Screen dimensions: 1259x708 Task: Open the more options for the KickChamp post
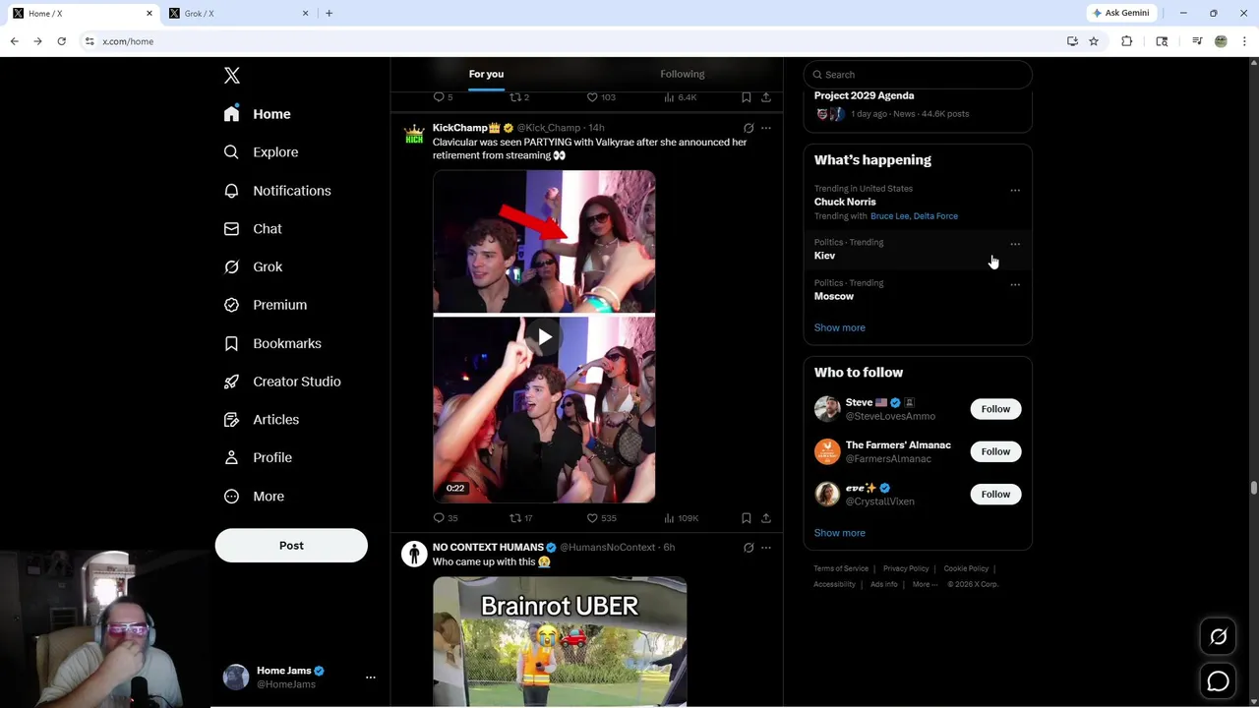click(766, 128)
